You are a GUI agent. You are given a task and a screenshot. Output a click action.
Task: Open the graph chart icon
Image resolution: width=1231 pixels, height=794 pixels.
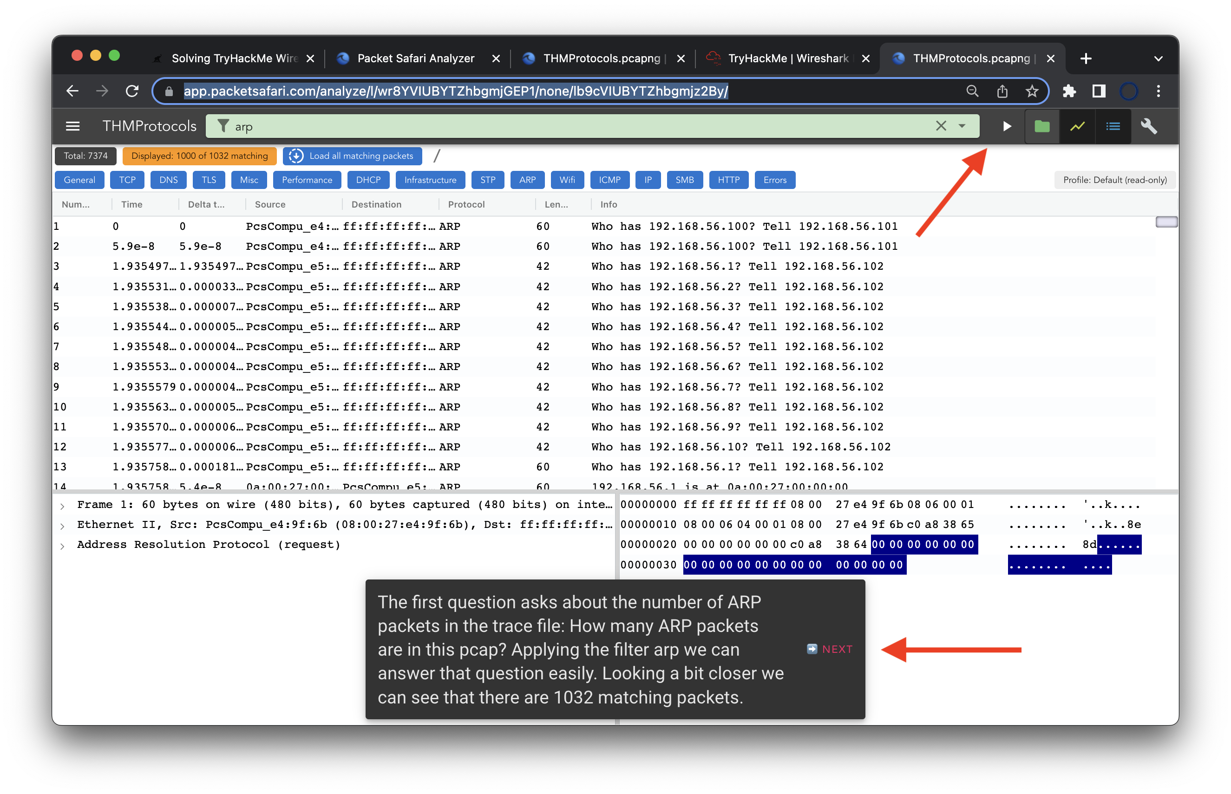tap(1077, 126)
